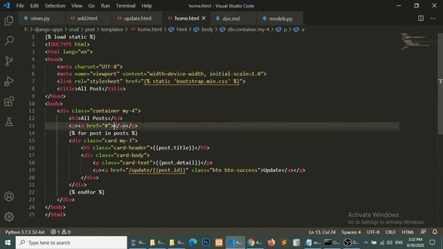Click the feedback icon in status bar
The height and width of the screenshot is (249, 443).
(423, 232)
